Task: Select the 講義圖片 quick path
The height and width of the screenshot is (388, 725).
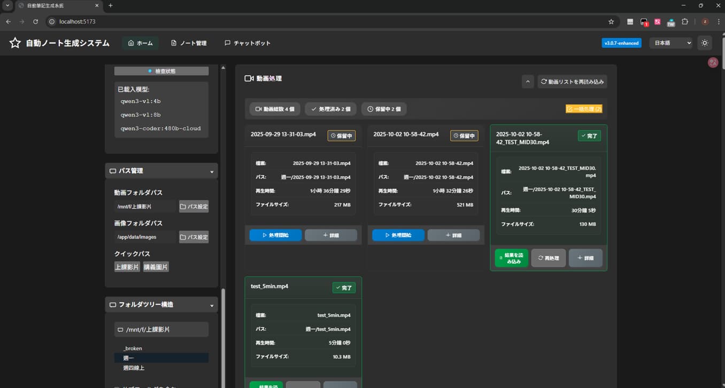Action: (x=156, y=267)
